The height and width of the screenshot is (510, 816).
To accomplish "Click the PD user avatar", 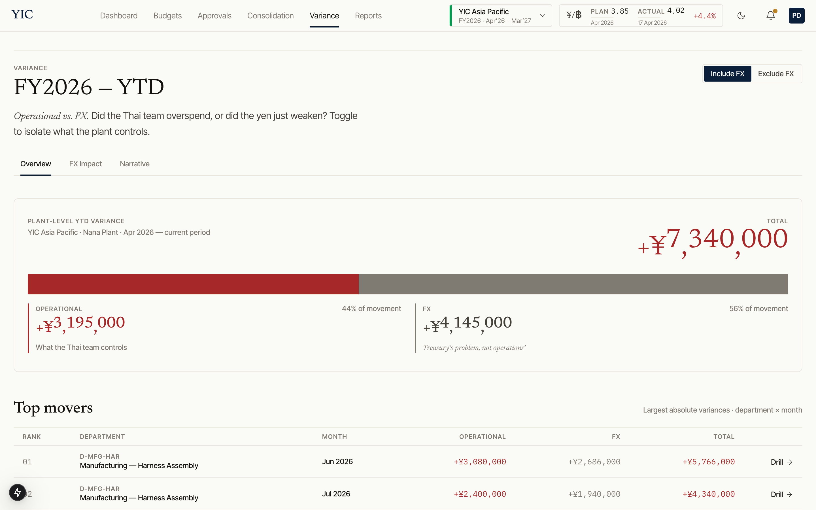I will tap(796, 16).
